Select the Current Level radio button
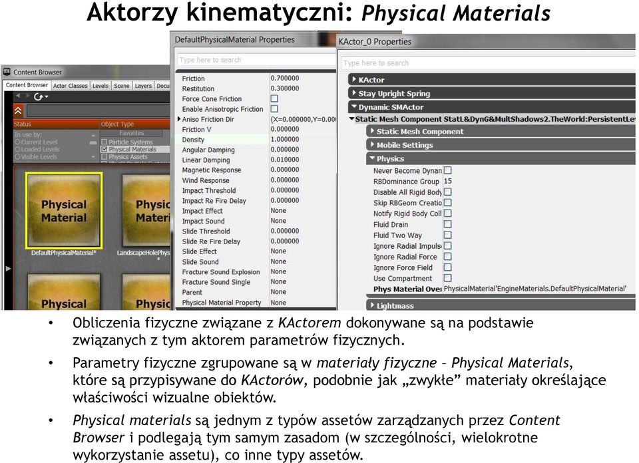The height and width of the screenshot is (463, 639). pyautogui.click(x=17, y=142)
